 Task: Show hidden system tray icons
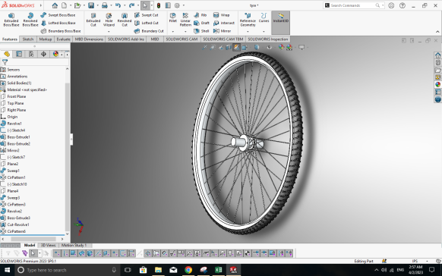377,270
